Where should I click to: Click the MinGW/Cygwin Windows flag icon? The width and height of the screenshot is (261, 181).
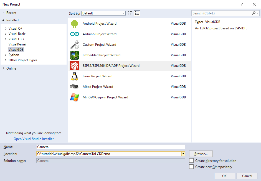74,97
